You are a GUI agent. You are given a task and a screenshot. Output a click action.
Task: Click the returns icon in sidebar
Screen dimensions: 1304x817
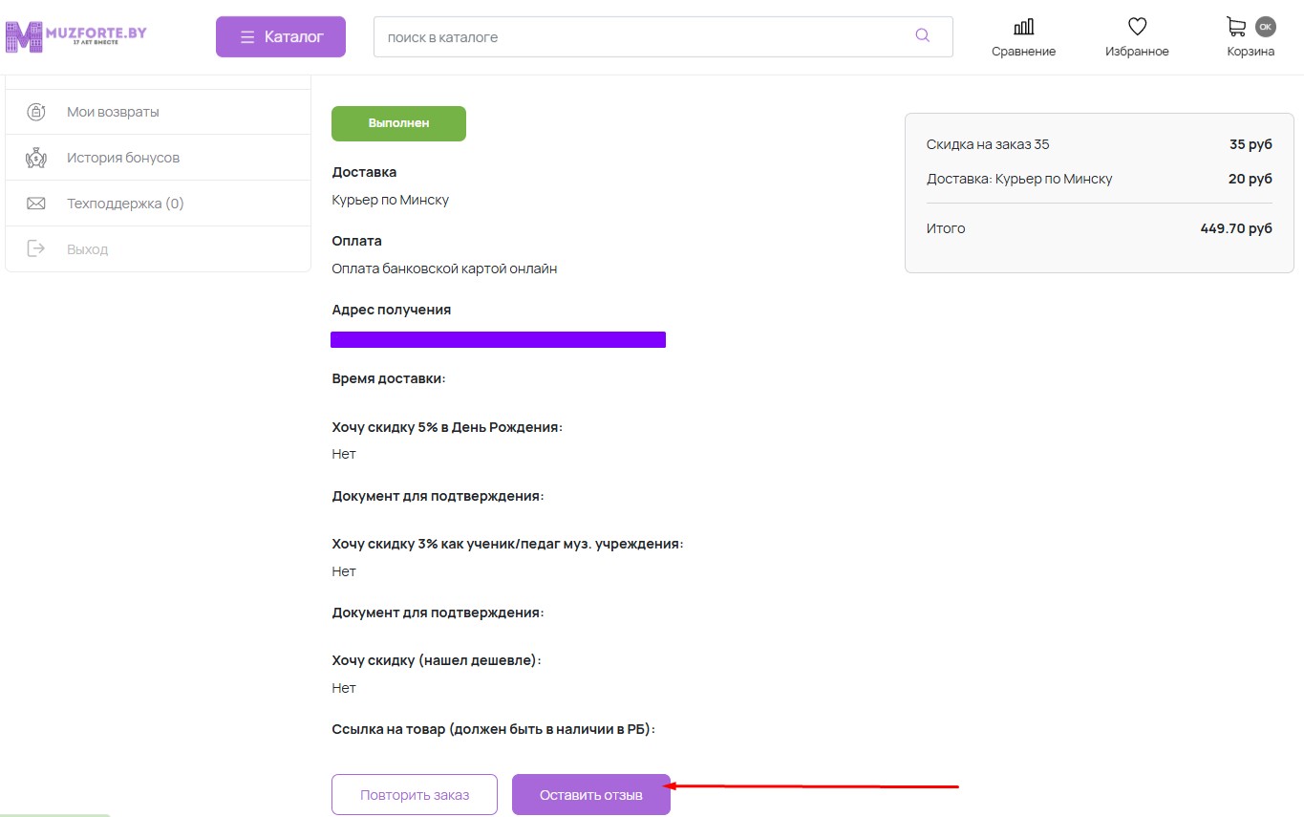[x=36, y=112]
